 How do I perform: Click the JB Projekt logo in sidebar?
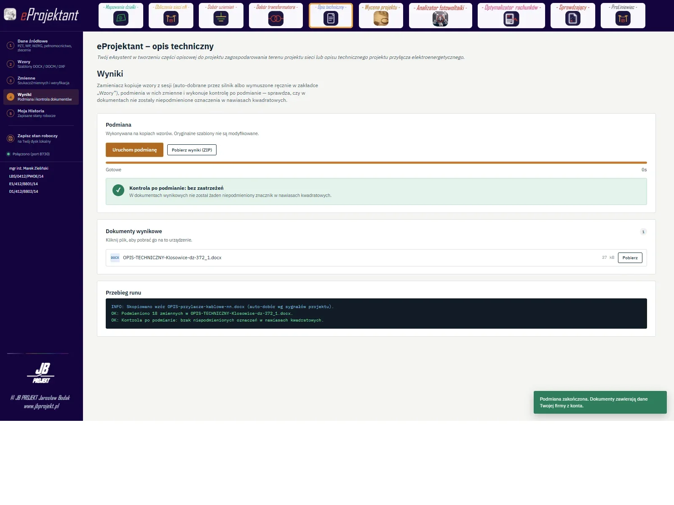pos(41,373)
